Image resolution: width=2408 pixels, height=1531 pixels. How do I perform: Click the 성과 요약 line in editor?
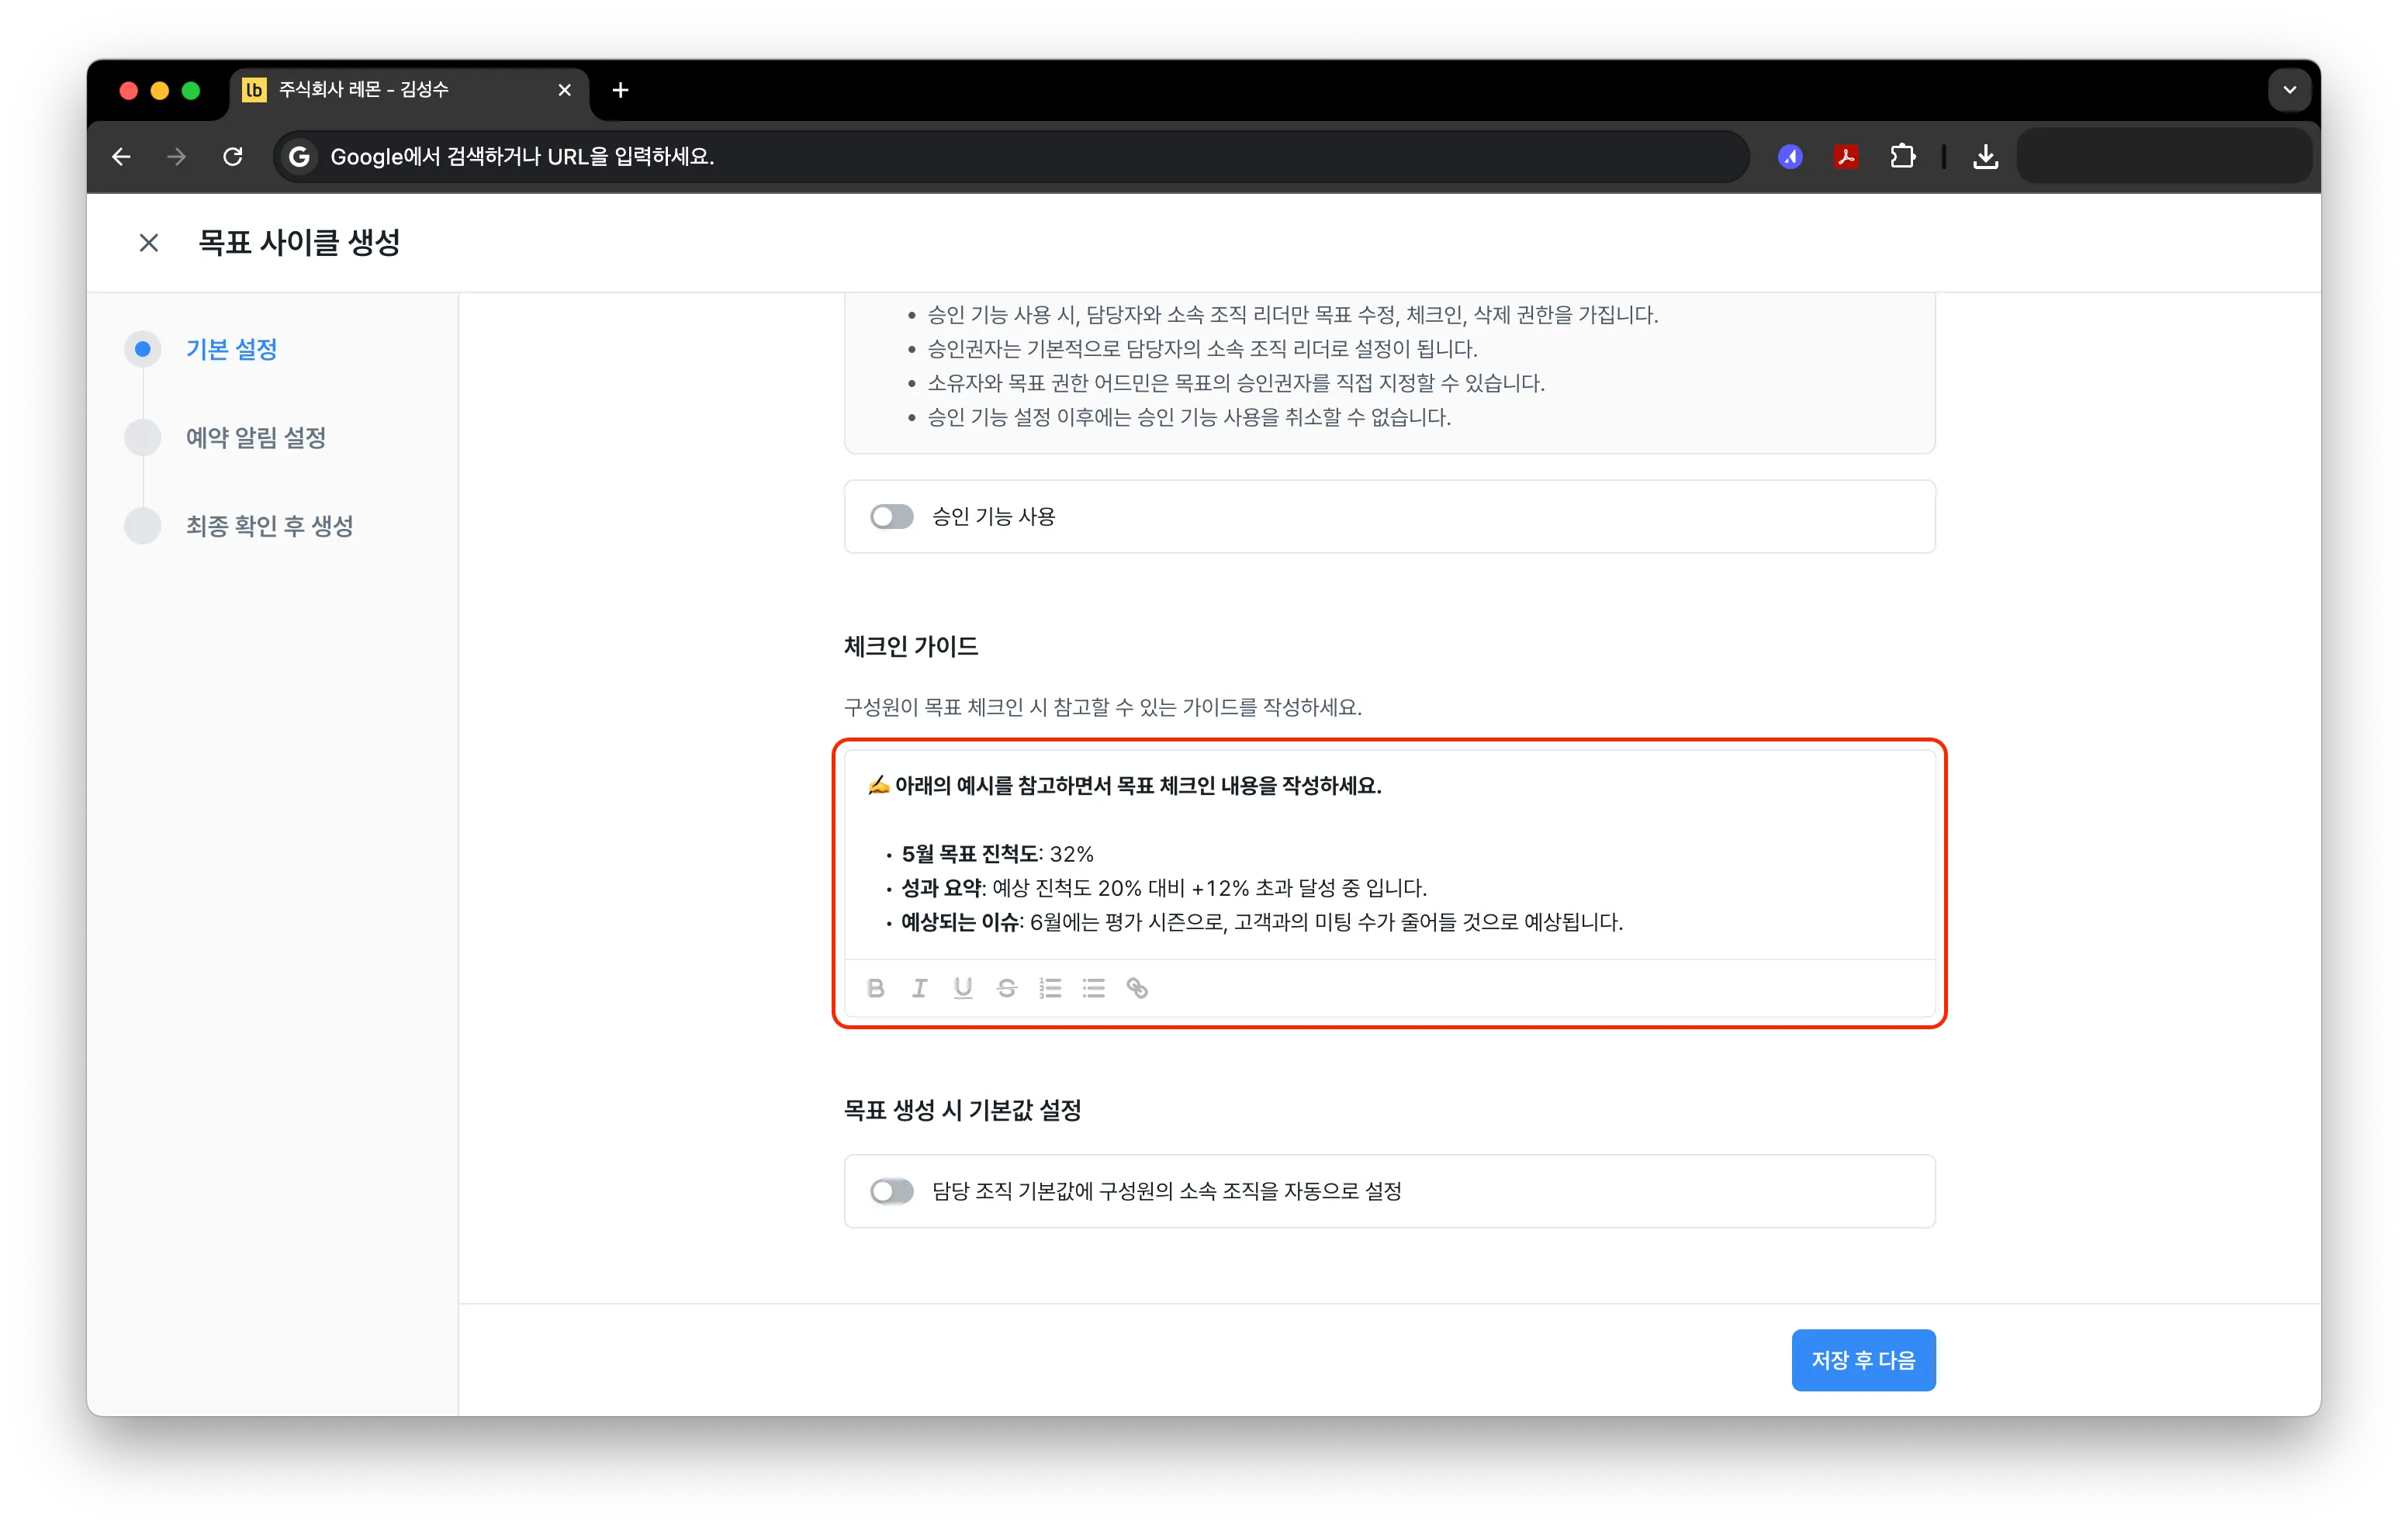pyautogui.click(x=1164, y=888)
